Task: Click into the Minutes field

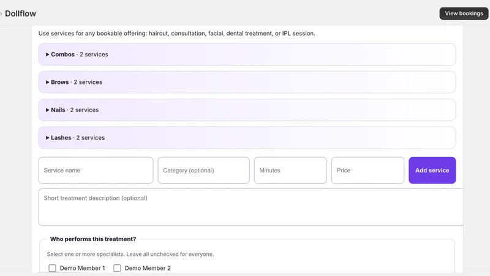Action: pos(290,171)
